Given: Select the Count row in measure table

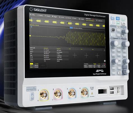Looking at the screenshot, I should click(49, 61).
